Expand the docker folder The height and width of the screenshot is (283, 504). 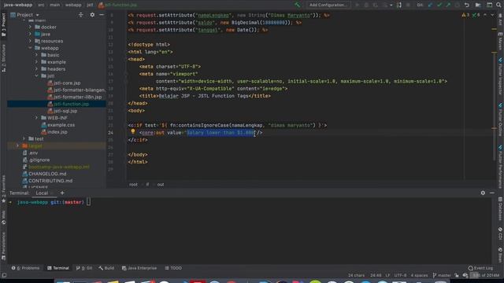[30, 27]
